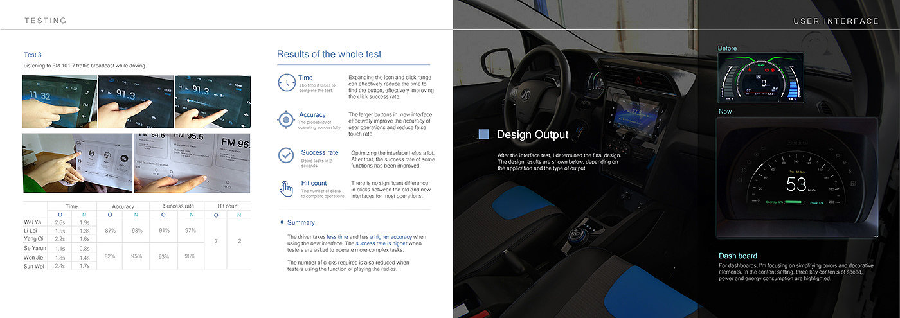Click the Design Output title

[533, 134]
